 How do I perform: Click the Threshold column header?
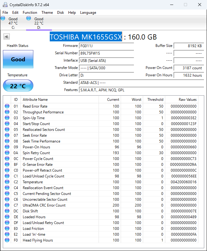pos(154,100)
